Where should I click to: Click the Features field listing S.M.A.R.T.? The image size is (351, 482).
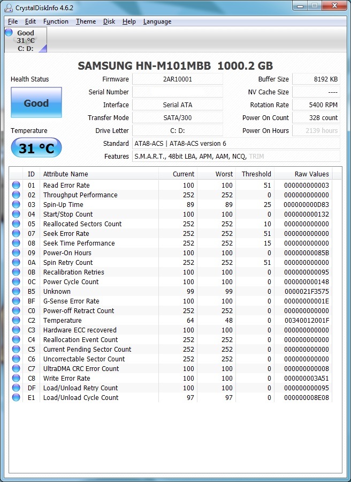[236, 157]
